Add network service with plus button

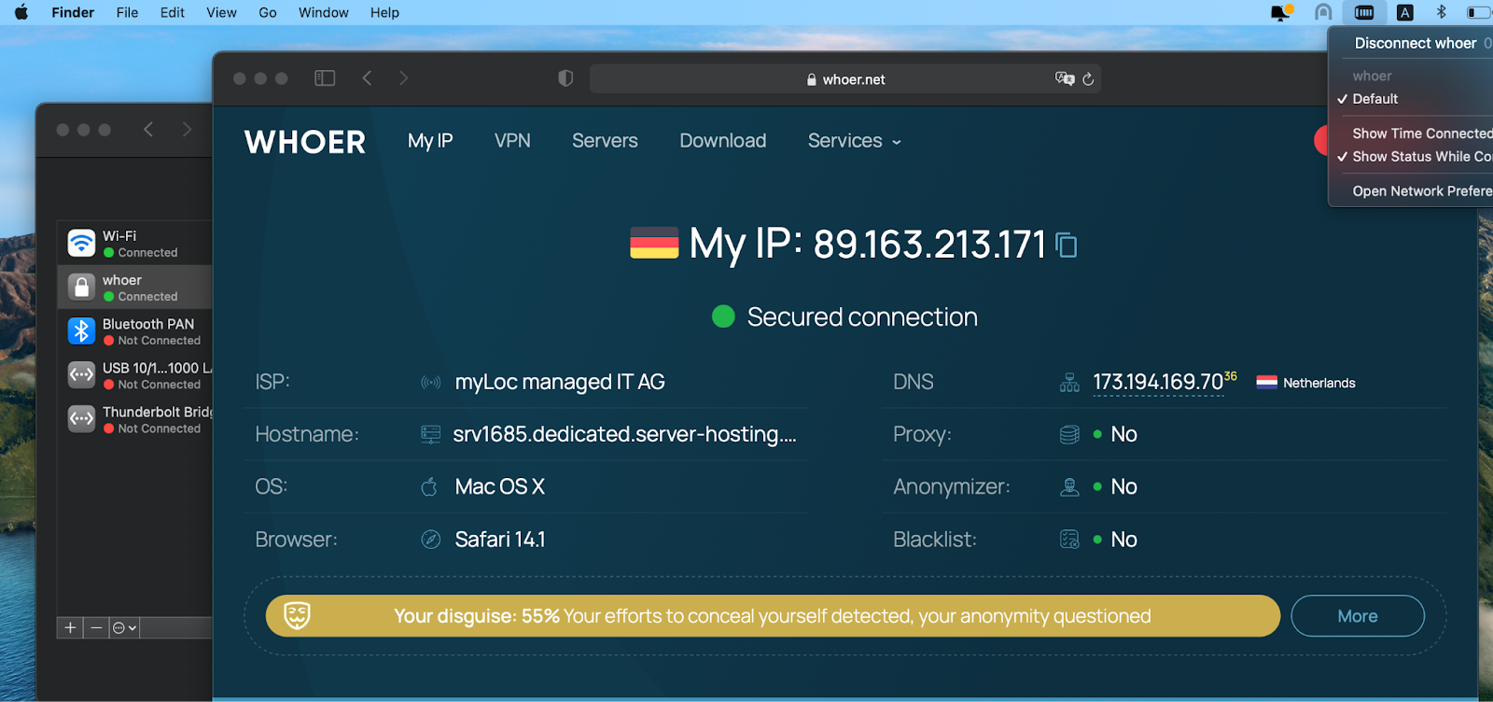point(70,627)
